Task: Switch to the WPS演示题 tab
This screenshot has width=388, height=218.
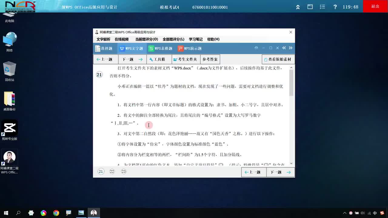Action: pos(190,48)
